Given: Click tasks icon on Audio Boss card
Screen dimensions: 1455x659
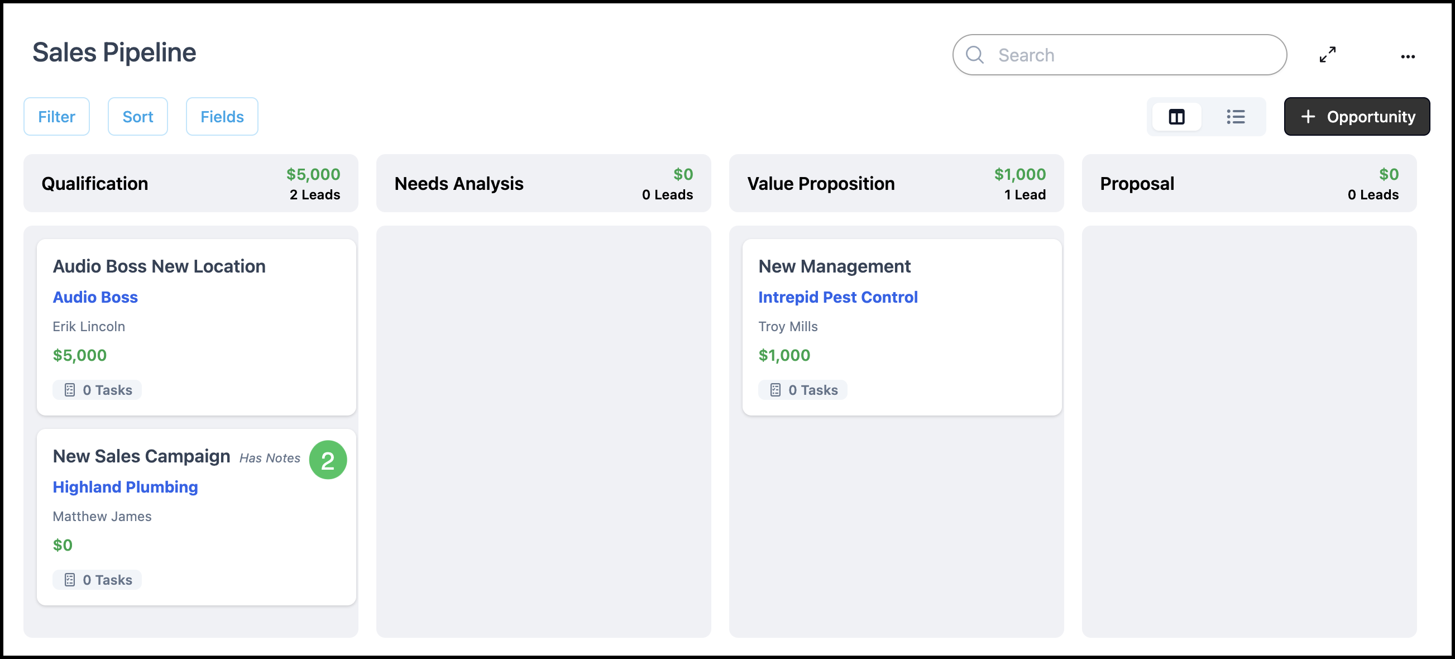Looking at the screenshot, I should pos(69,390).
